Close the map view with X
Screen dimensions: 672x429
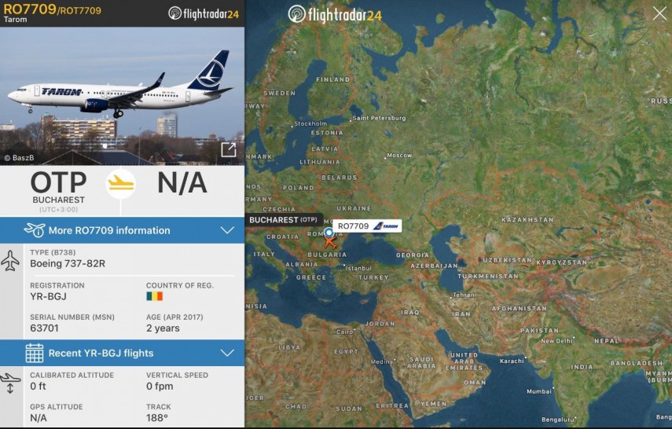click(659, 13)
